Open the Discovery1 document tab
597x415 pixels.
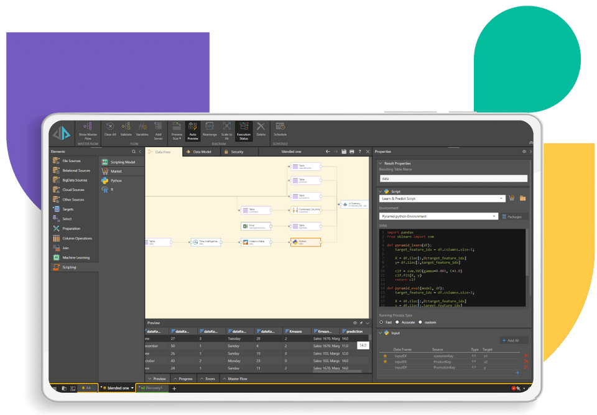152,388
